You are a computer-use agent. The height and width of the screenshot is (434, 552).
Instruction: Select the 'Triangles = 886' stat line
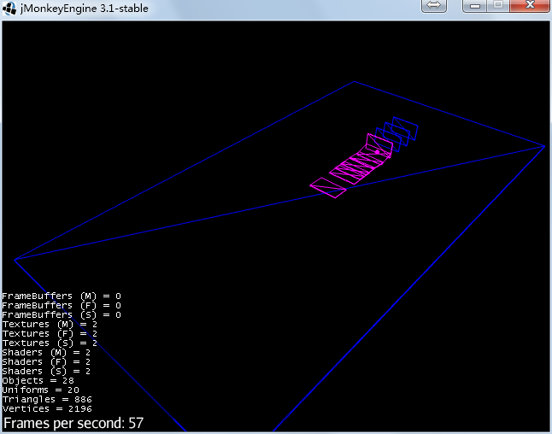[47, 400]
